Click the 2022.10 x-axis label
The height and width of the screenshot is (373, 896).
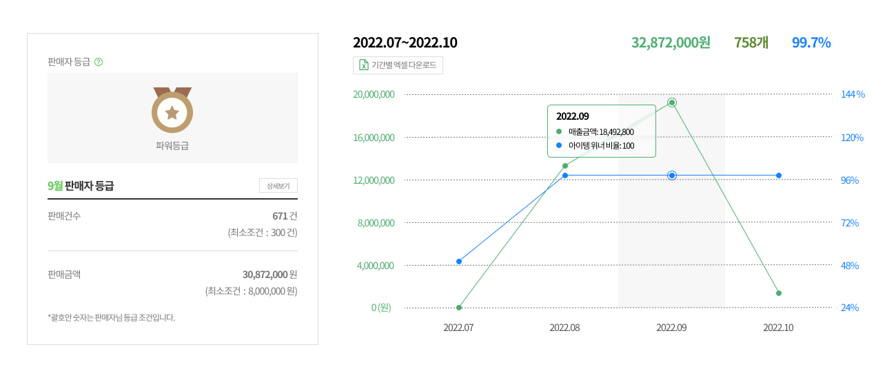pos(778,328)
